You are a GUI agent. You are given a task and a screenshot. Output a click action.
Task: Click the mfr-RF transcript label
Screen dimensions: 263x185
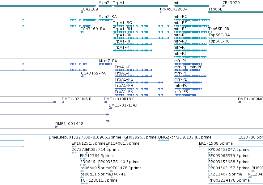tap(180, 29)
